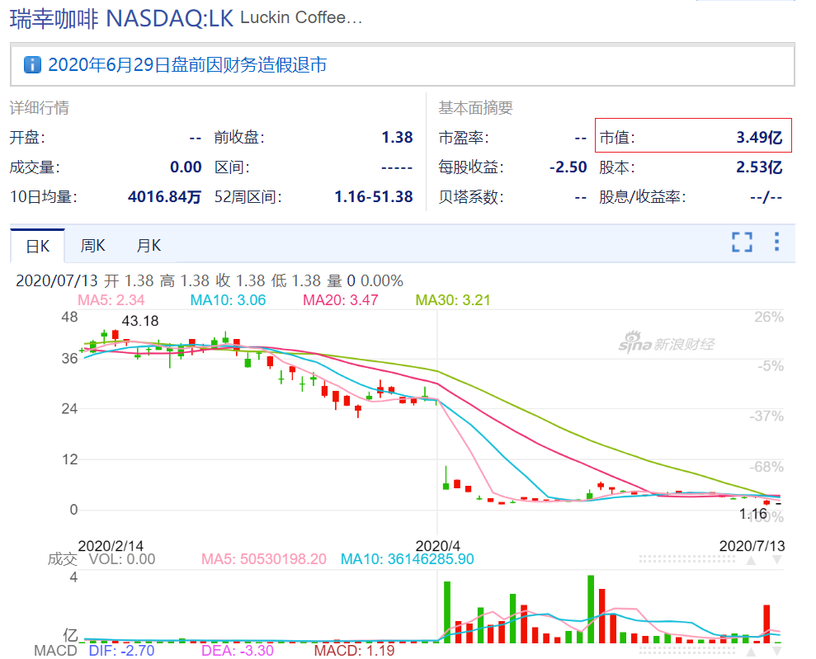The height and width of the screenshot is (659, 816).
Task: Click the VOL: 0.00 volume readout
Action: pos(122,559)
